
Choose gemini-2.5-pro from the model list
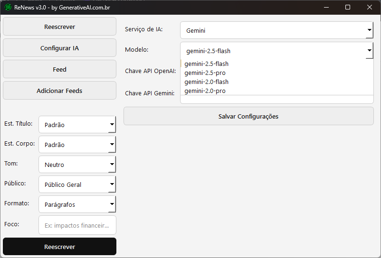205,73
